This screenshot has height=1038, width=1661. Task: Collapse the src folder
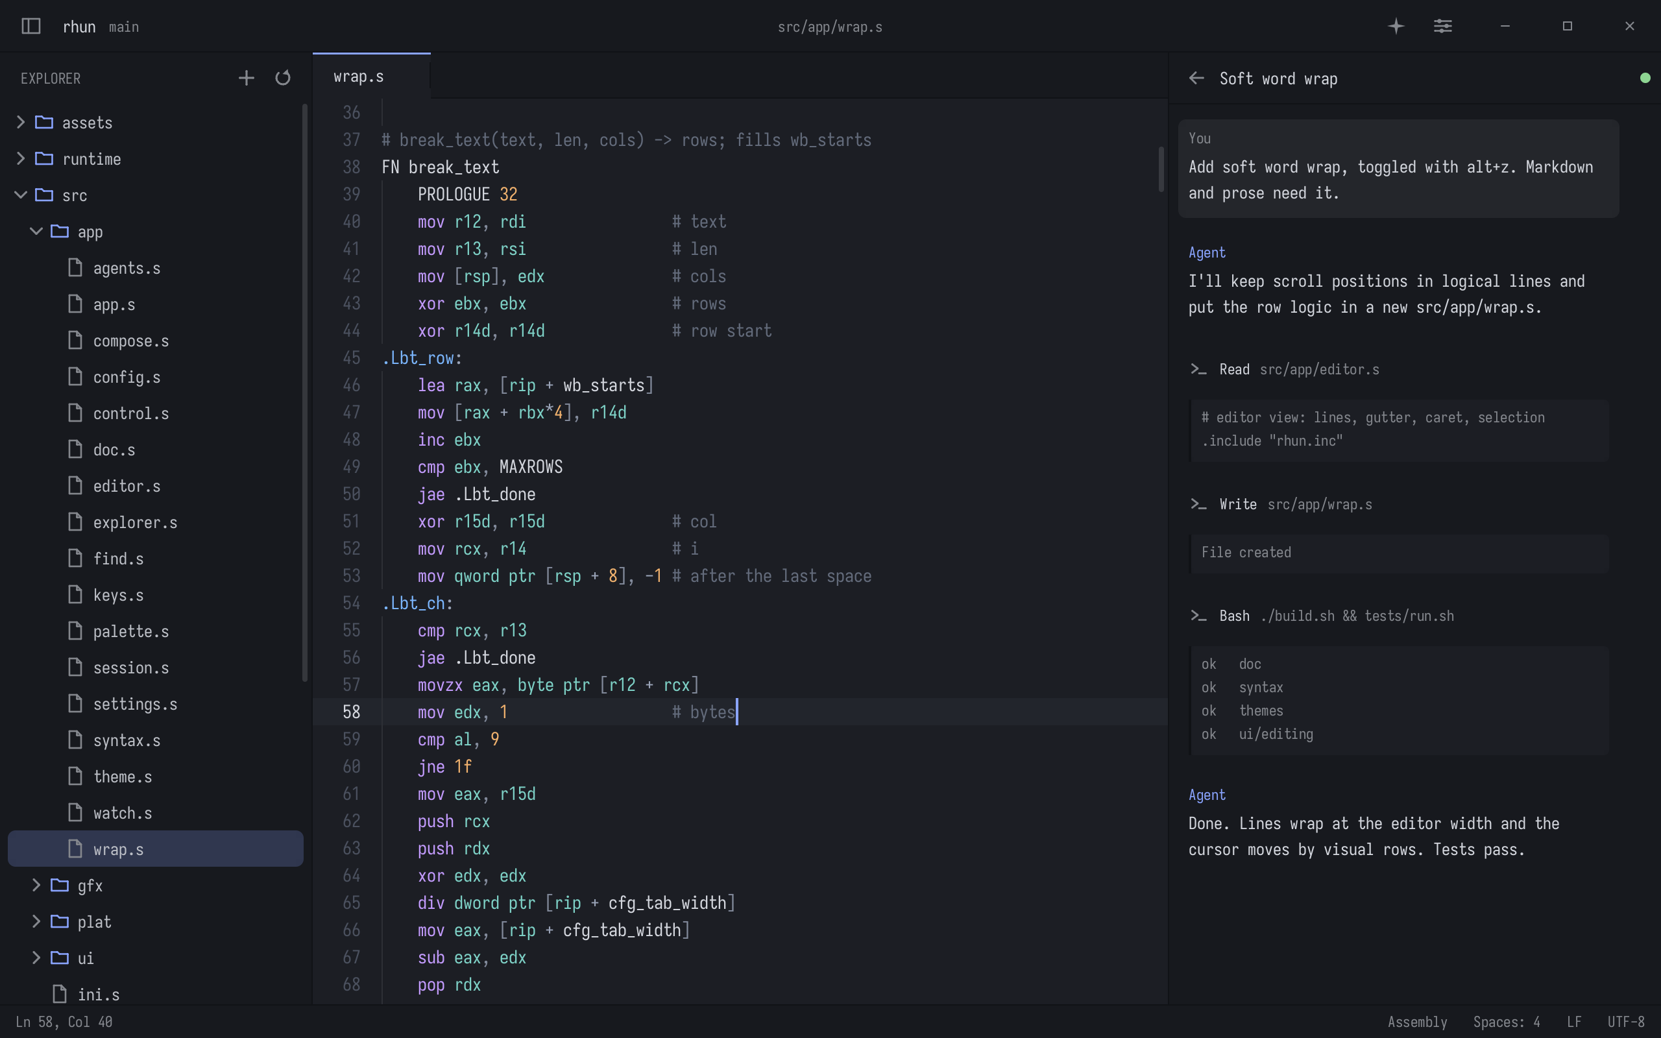(21, 195)
